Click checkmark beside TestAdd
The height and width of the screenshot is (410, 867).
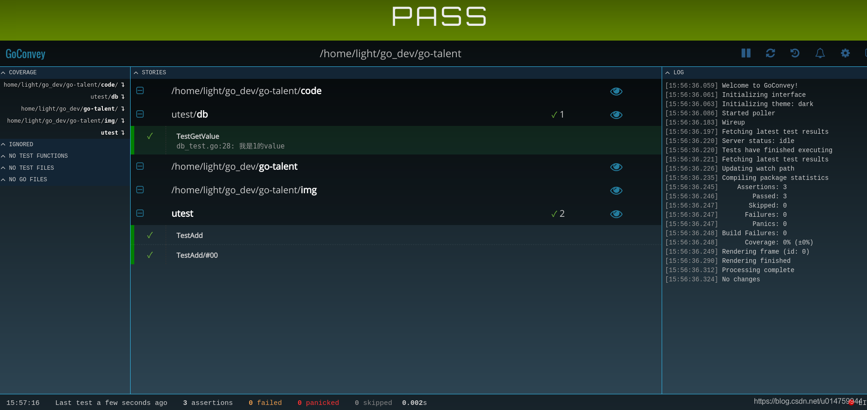point(150,235)
